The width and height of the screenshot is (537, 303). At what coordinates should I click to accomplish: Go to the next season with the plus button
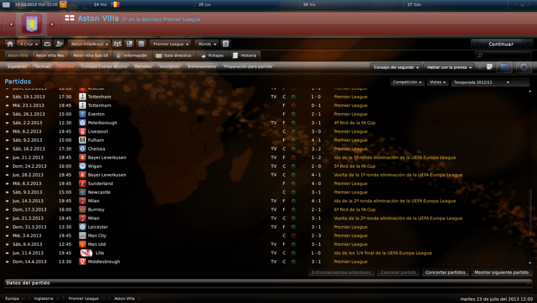[x=525, y=82]
